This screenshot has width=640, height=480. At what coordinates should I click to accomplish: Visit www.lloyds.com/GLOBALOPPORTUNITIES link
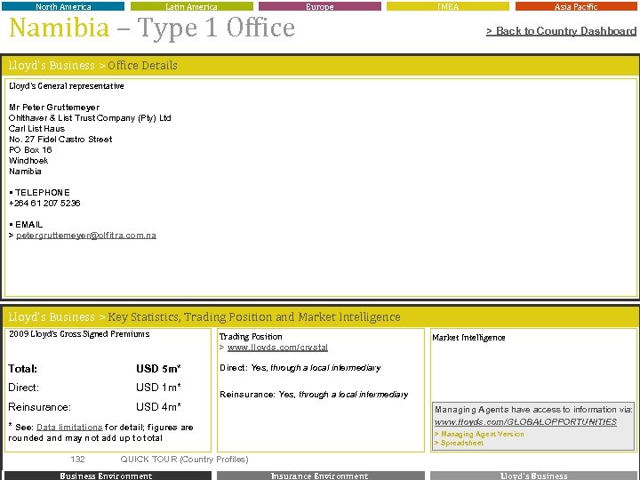tap(525, 421)
